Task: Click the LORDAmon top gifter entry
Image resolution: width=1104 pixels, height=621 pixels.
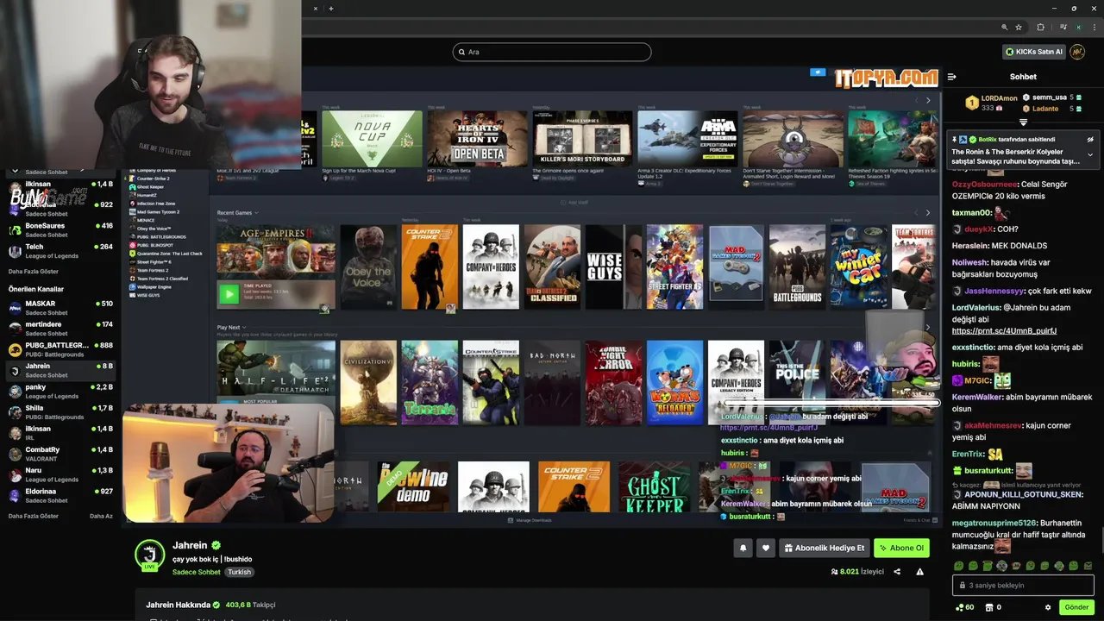Action: (x=991, y=103)
